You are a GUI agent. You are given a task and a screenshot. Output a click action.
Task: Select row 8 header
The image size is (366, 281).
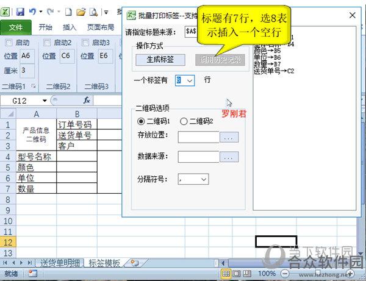8,199
